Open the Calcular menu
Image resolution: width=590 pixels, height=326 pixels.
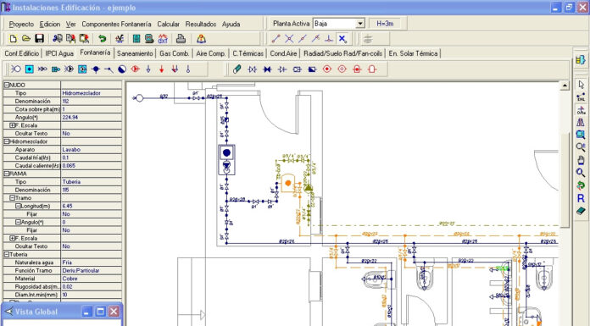pos(168,24)
